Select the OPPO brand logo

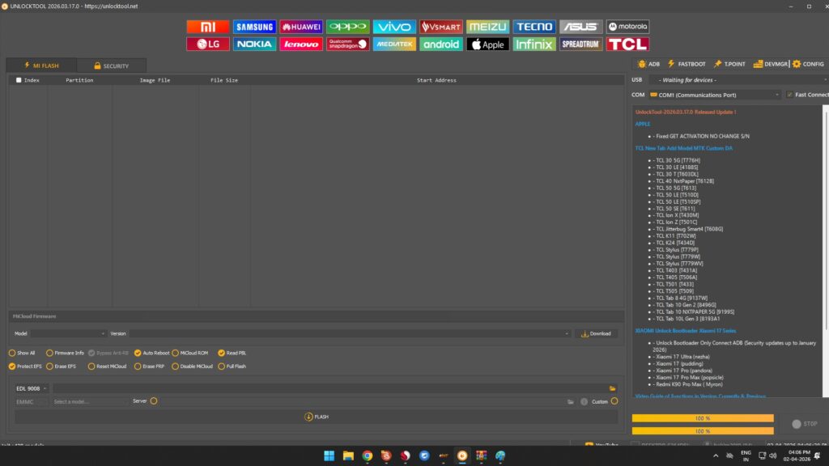pos(347,27)
